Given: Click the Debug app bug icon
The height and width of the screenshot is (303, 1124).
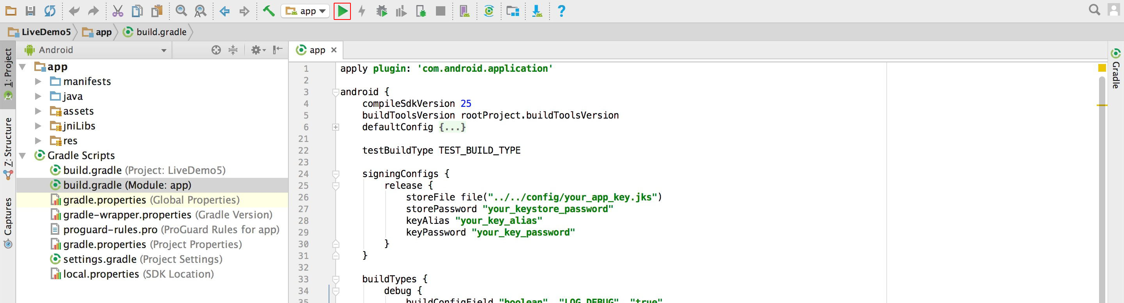Looking at the screenshot, I should [x=382, y=11].
